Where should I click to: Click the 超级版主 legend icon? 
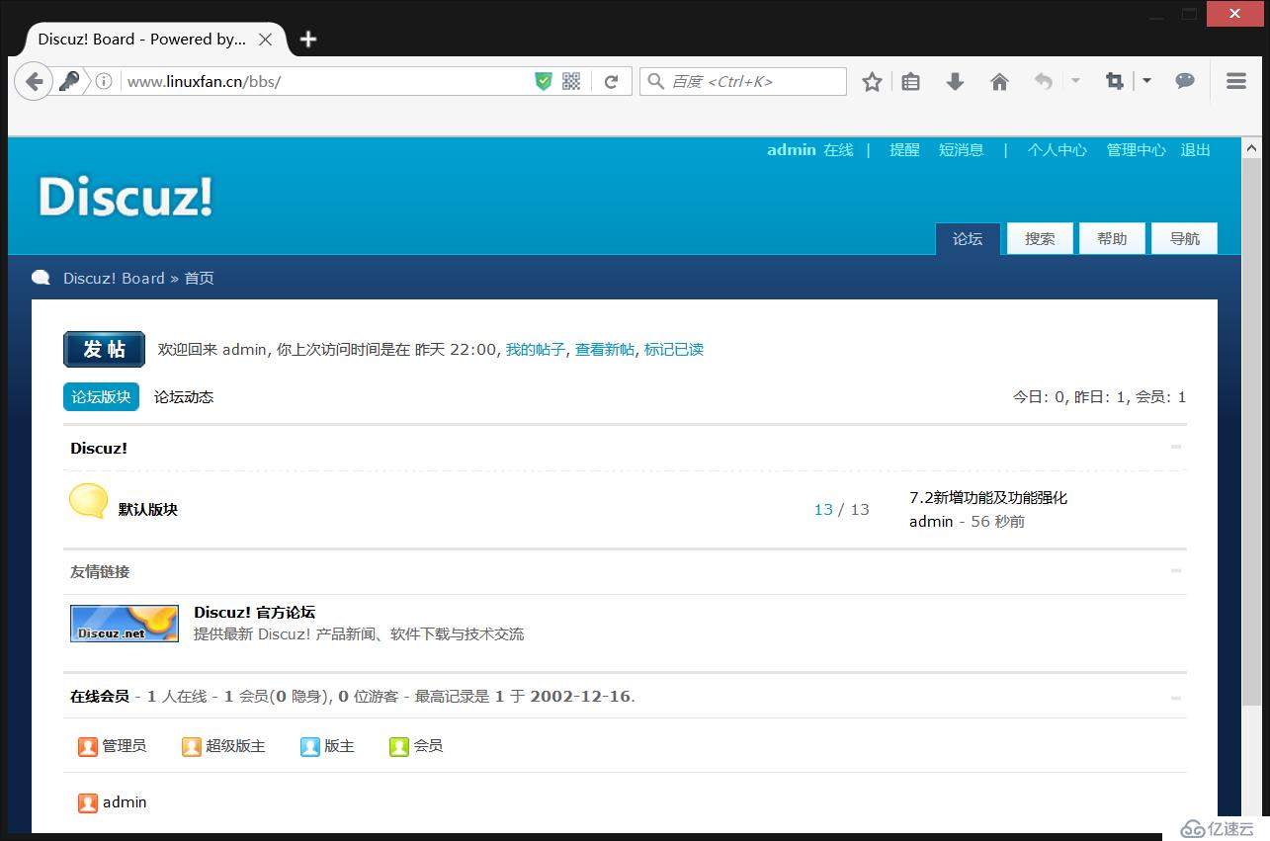tap(192, 747)
